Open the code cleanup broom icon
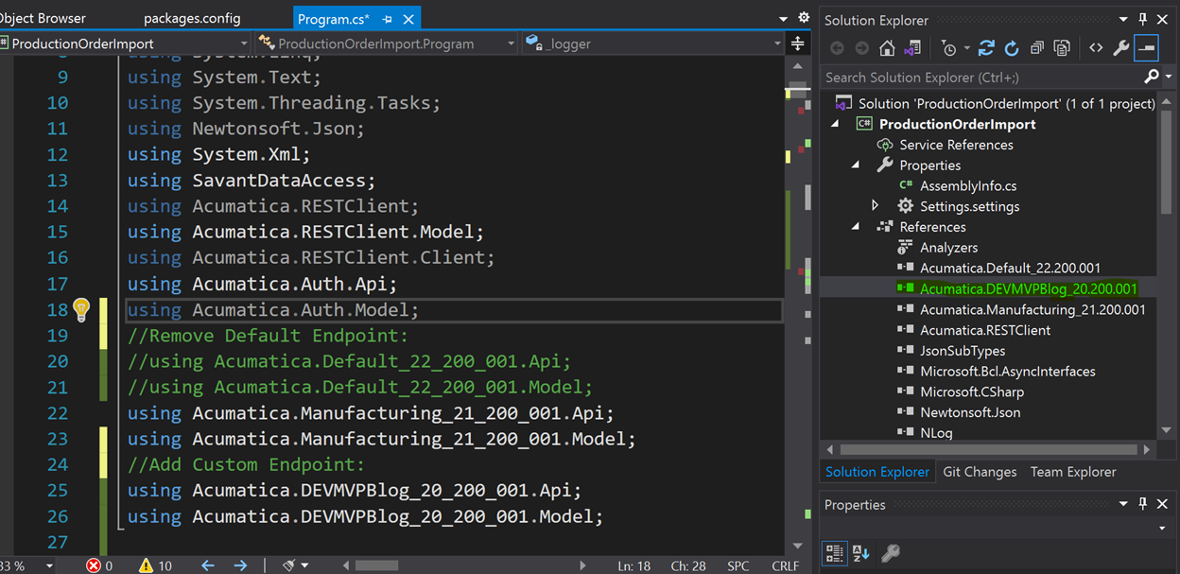The image size is (1180, 574). (x=289, y=565)
